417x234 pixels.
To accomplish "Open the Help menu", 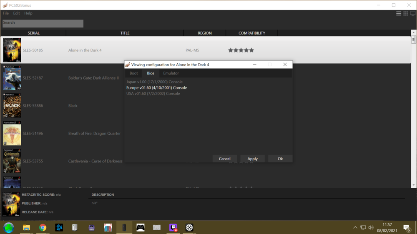I will [28, 13].
